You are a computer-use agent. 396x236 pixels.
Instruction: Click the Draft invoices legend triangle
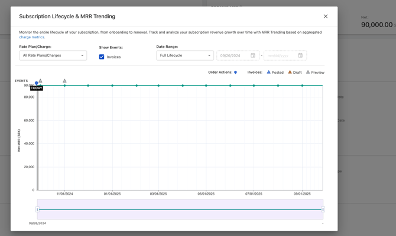pyautogui.click(x=290, y=72)
